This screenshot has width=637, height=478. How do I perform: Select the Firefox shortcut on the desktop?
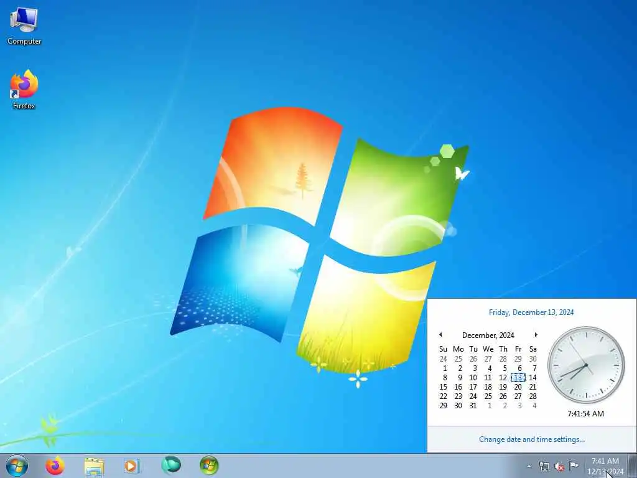coord(24,90)
